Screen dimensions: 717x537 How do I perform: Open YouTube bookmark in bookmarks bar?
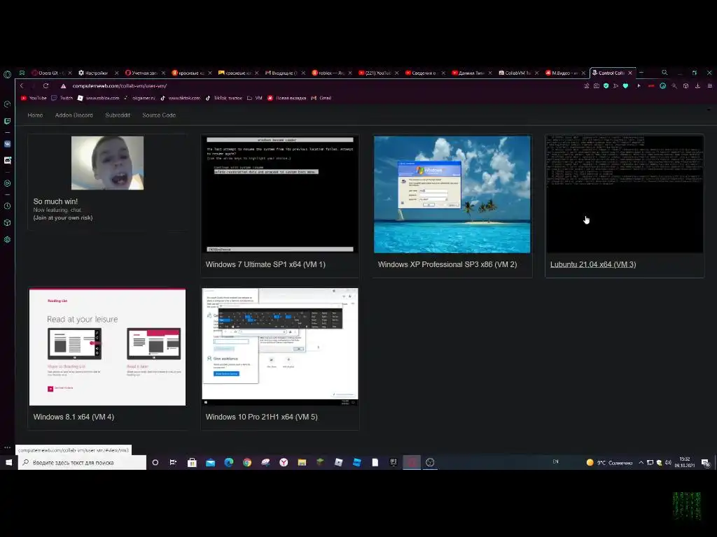click(x=34, y=98)
